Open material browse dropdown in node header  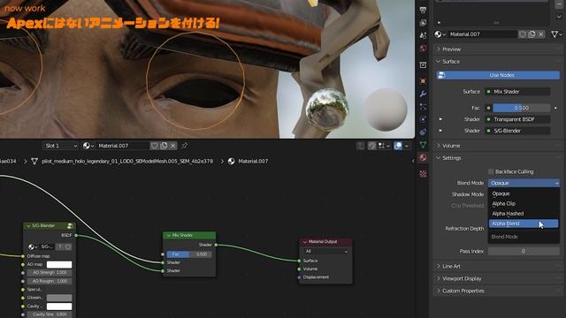coord(88,146)
